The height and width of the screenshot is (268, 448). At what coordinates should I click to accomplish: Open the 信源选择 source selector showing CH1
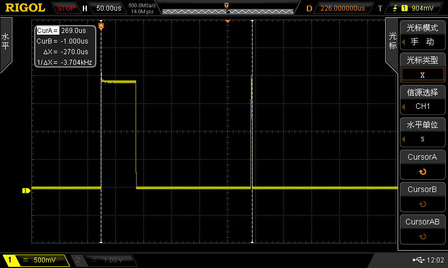422,99
